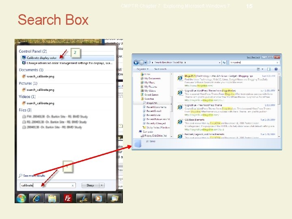Click the library icon in Explorer details pane

click(x=138, y=144)
